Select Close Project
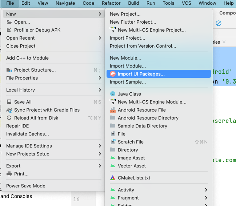 click(x=53, y=46)
